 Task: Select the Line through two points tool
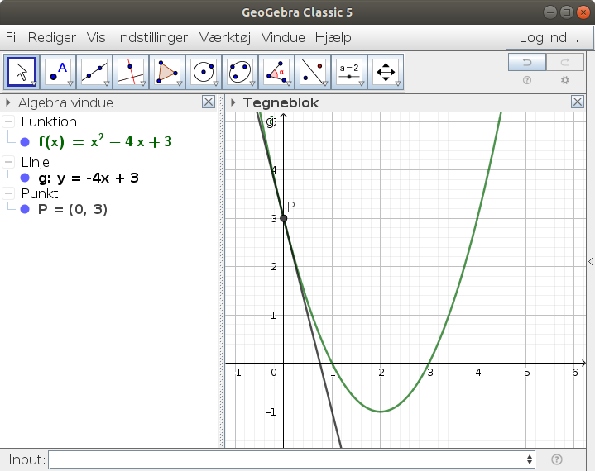point(94,72)
